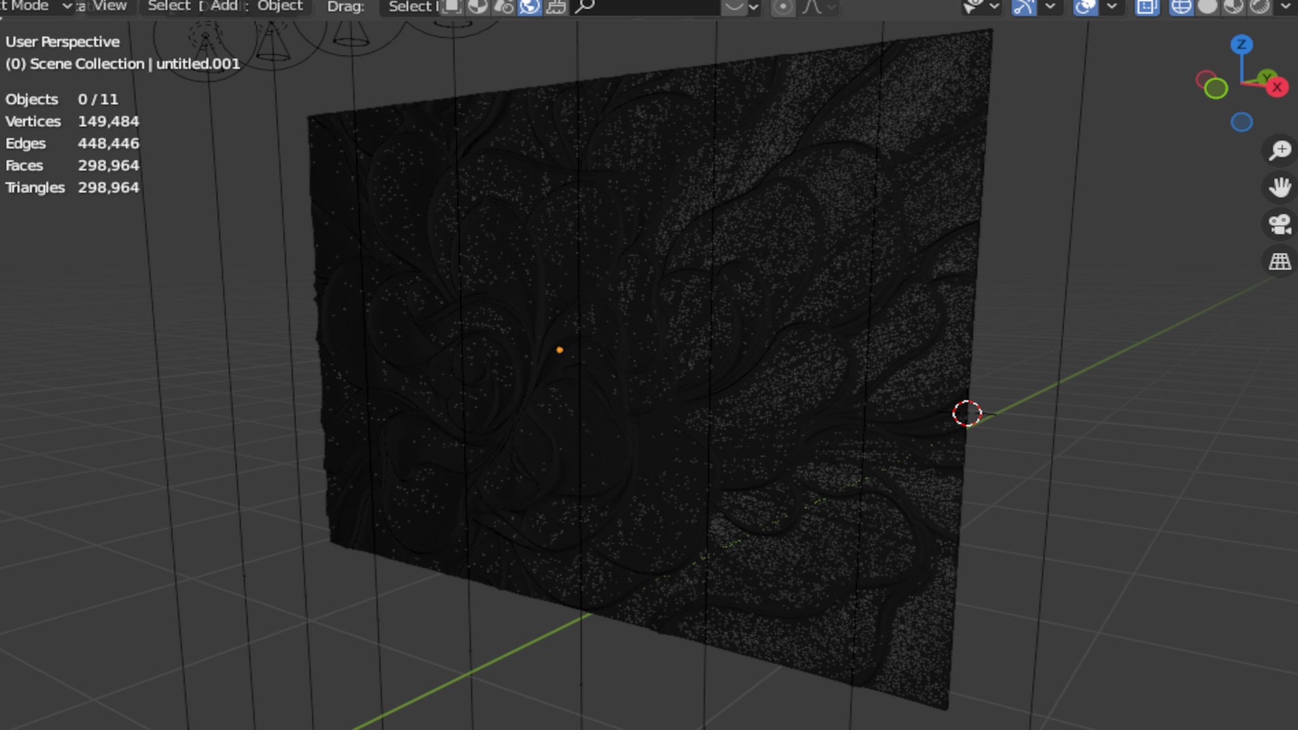The width and height of the screenshot is (1298, 730).
Task: Click the zoom magnifier in viewport navigation
Action: 1280,150
